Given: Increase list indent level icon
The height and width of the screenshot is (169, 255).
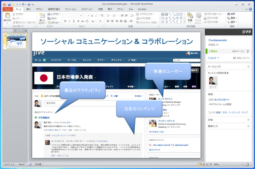Looking at the screenshot, I should [x=126, y=16].
